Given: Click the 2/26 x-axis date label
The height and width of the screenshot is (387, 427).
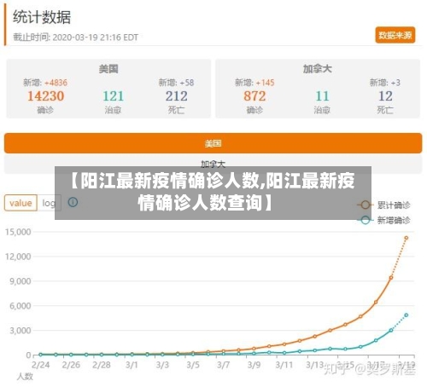Looking at the screenshot, I should click(x=71, y=365).
